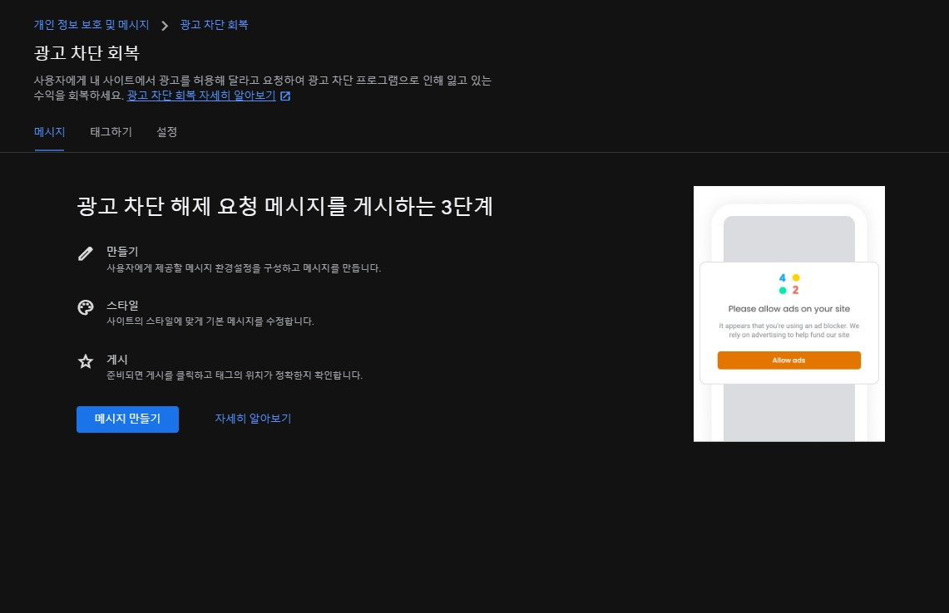Click the 광고 차단 회복 breadcrumb link

pos(214,25)
